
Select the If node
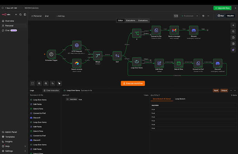137,33
